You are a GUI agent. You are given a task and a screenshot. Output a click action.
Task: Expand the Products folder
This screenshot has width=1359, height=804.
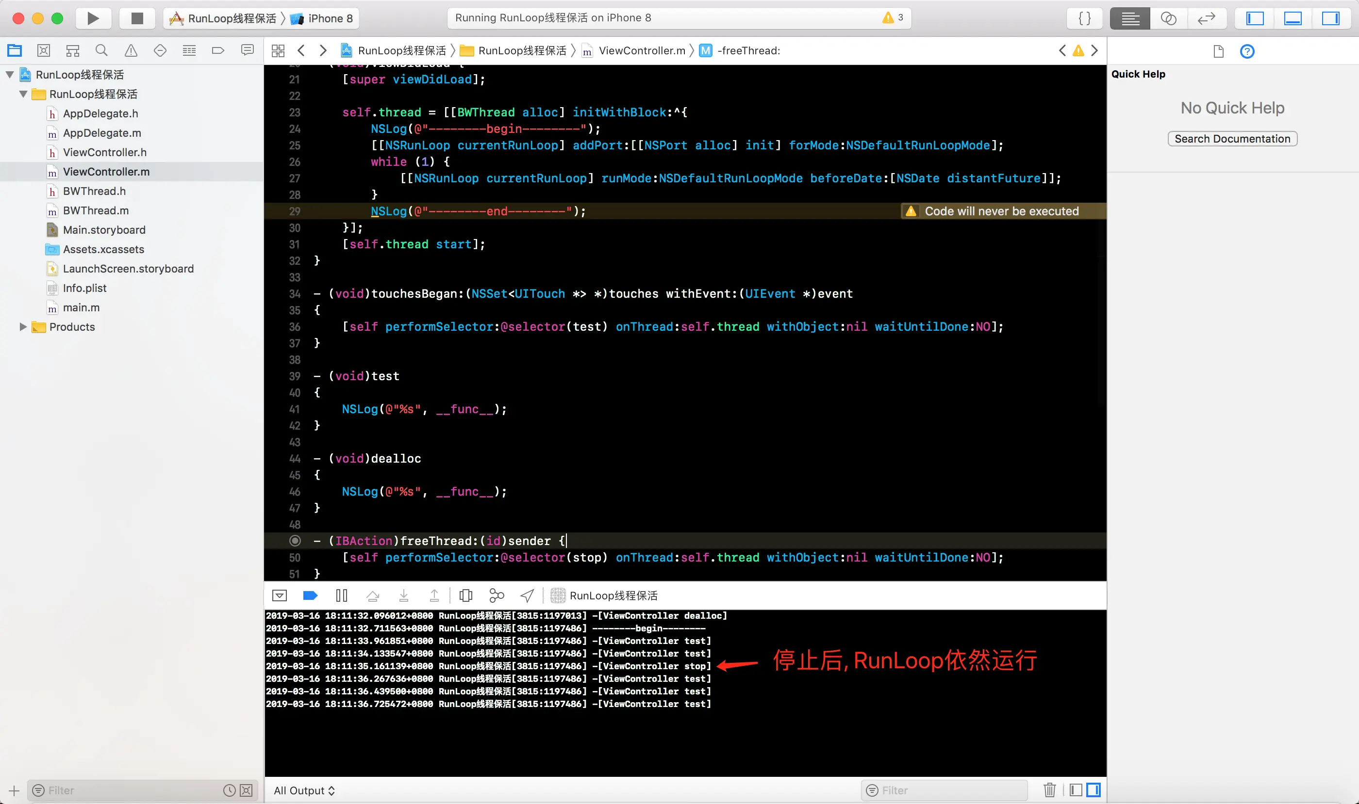click(23, 327)
